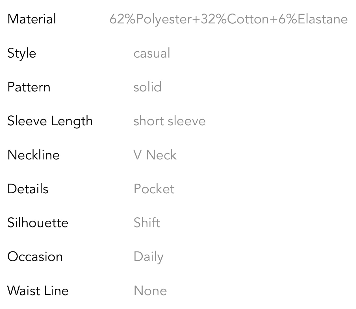
Task: Select the V Neck value
Action: 155,155
